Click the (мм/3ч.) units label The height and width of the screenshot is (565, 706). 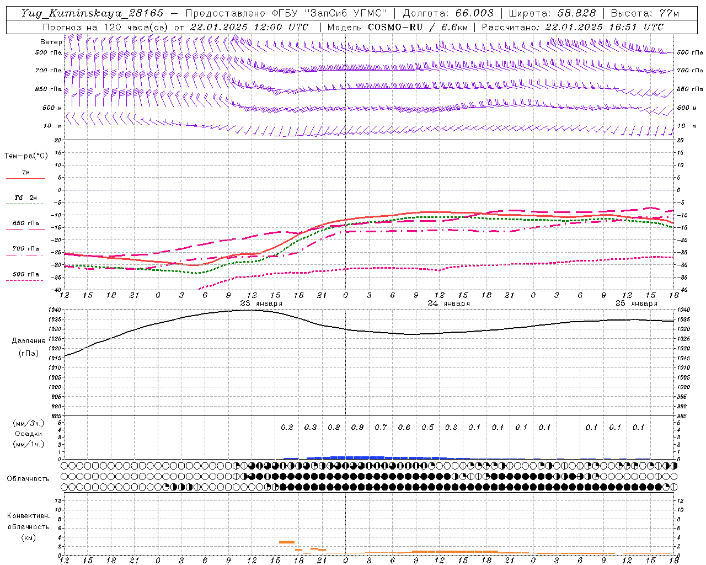29,423
